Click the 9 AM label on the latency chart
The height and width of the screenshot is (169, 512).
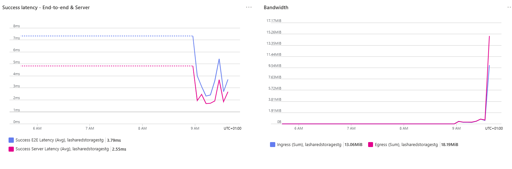pyautogui.click(x=195, y=128)
